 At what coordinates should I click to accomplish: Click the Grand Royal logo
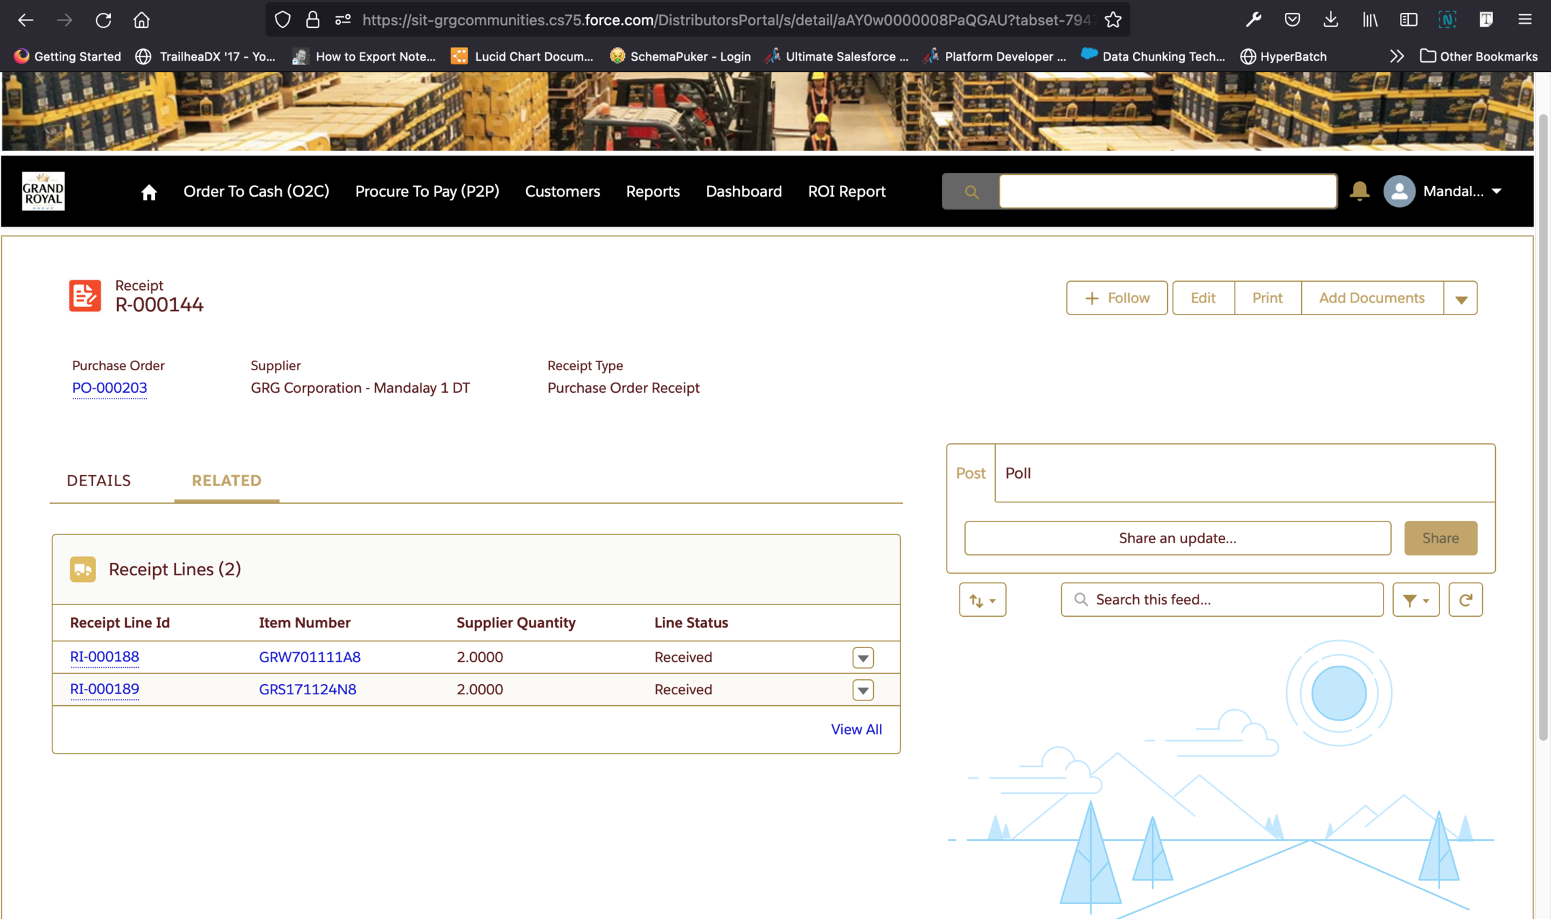click(x=43, y=191)
